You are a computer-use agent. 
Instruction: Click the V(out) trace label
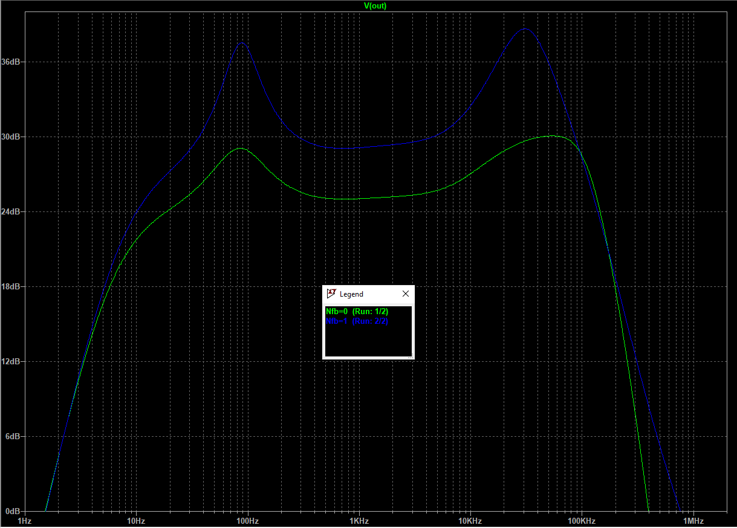pyautogui.click(x=375, y=5)
